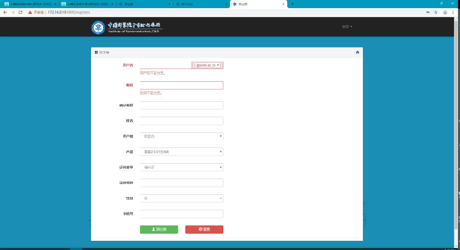Switch to the first browser tab
460x250 pixels.
30,4
